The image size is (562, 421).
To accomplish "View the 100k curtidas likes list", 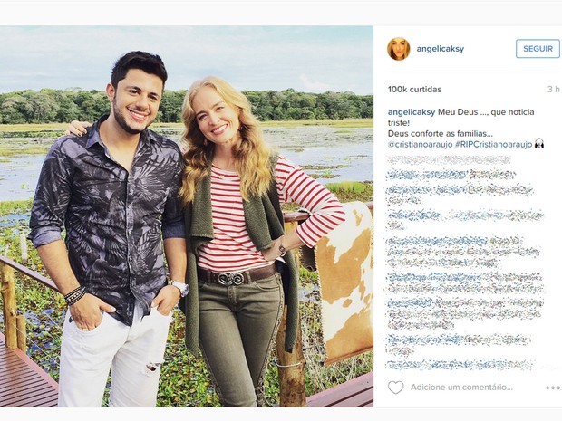I will [414, 90].
